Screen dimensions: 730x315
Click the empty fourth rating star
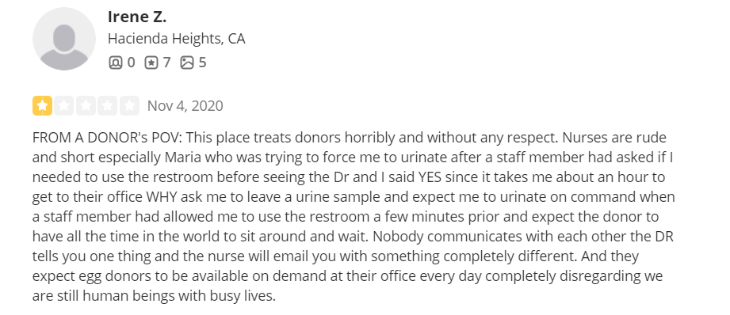(108, 105)
